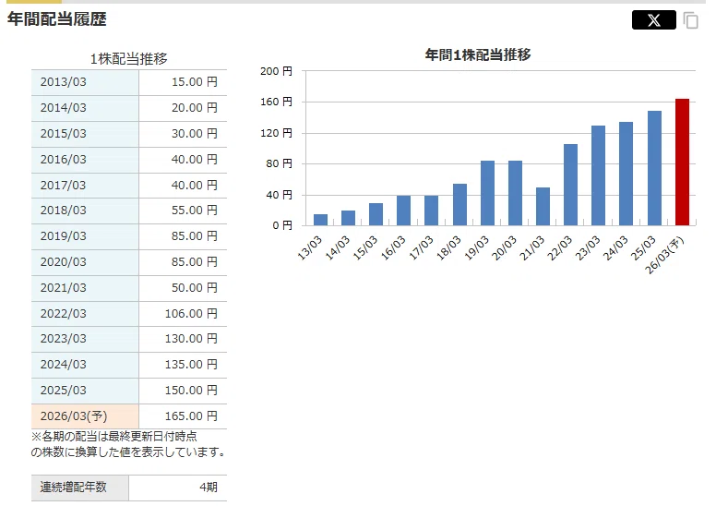Viewport: 716px width, 506px height.
Task: Click the 年間配当履歴 heading
Action: pos(57,19)
